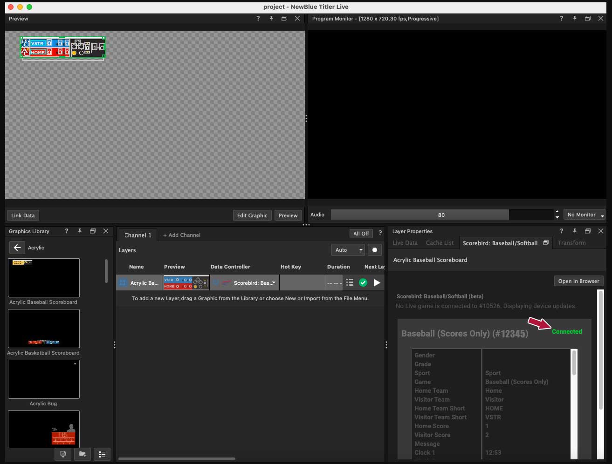Image resolution: width=612 pixels, height=464 pixels.
Task: Turn all layers off with All Off
Action: 361,234
